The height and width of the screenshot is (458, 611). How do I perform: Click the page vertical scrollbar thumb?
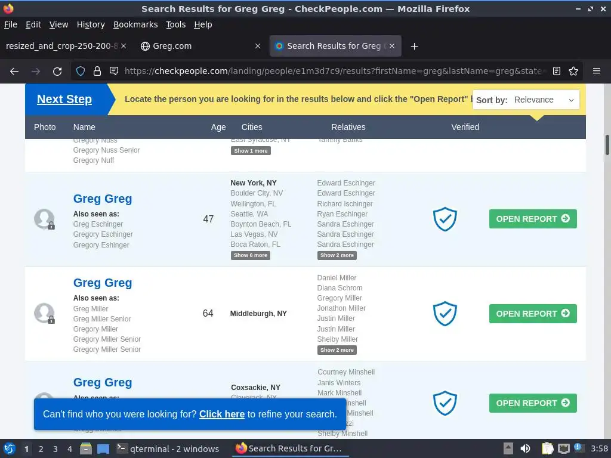coord(607,145)
